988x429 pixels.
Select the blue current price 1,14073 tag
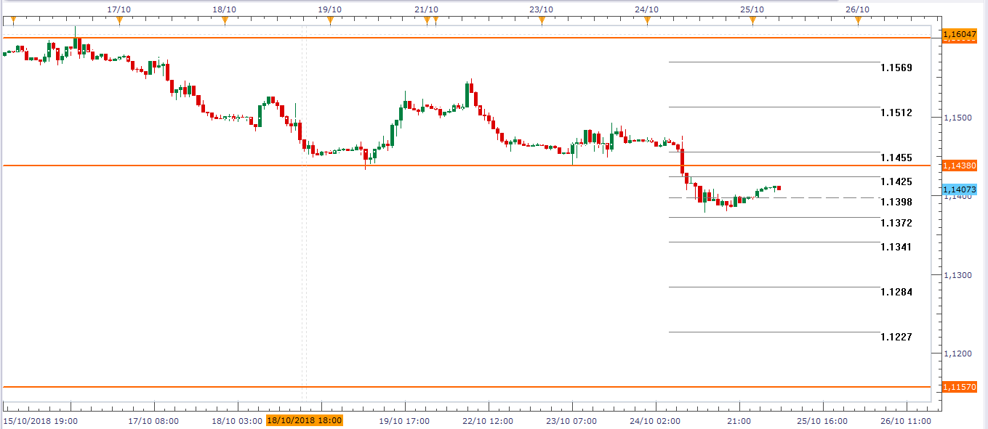[959, 189]
